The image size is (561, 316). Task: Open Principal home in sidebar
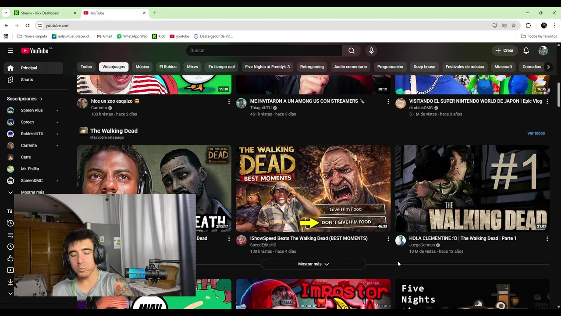point(33,68)
